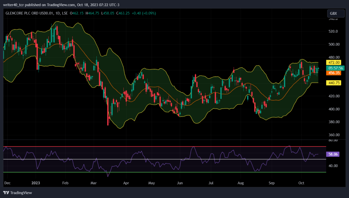Click the purple 58.06 RSI value label
349x198 pixels.
click(333, 154)
